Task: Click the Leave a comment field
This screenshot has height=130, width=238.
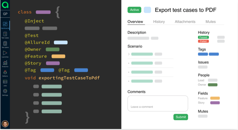Action: point(158,103)
